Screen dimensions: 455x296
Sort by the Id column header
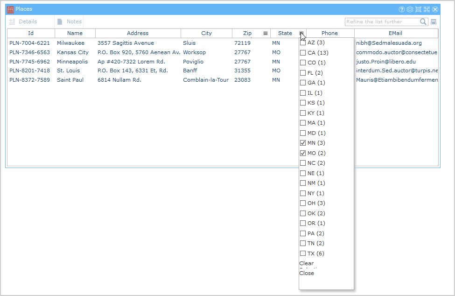point(31,33)
